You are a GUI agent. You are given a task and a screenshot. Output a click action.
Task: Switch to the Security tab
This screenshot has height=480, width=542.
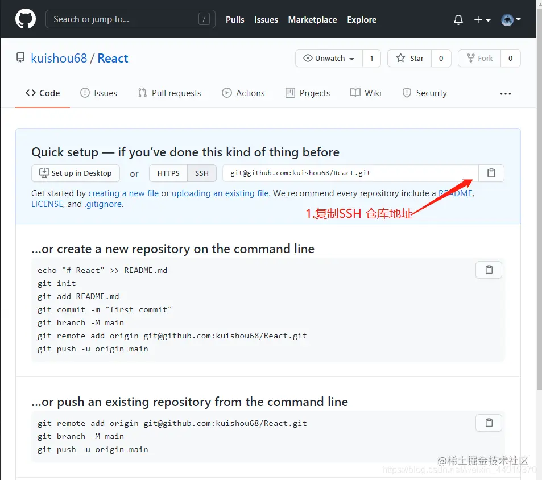click(x=424, y=93)
